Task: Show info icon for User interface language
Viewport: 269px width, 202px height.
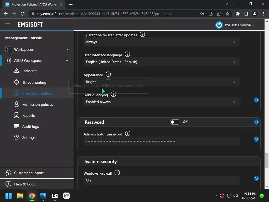Action: tap(127, 54)
